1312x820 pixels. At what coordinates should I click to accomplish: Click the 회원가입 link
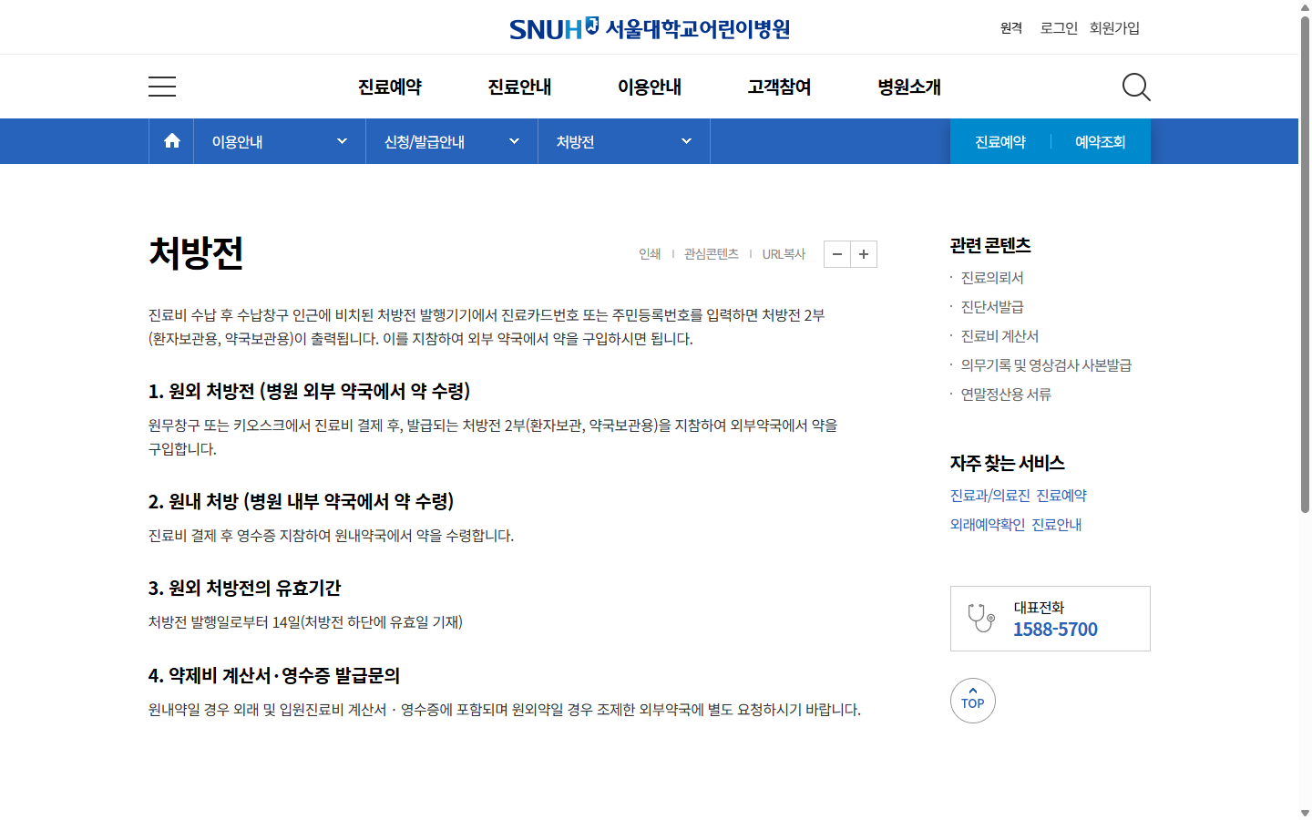coord(1115,28)
